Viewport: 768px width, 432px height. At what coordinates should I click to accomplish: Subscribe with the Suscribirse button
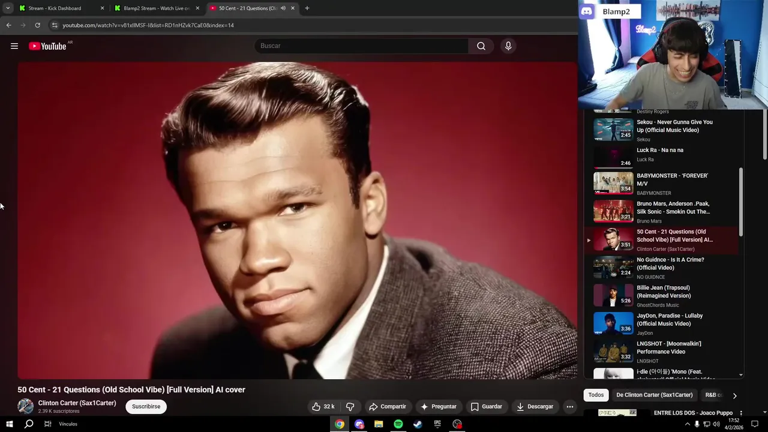tap(146, 407)
